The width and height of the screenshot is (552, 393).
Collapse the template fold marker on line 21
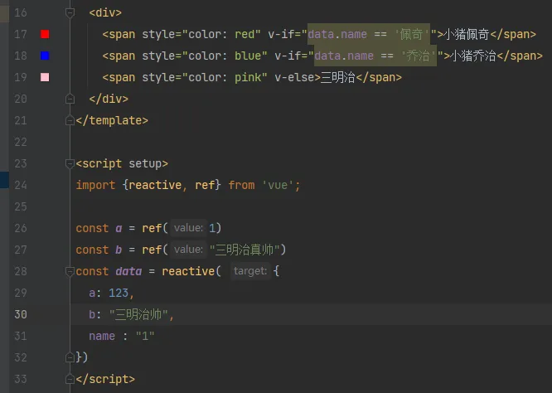coord(70,121)
